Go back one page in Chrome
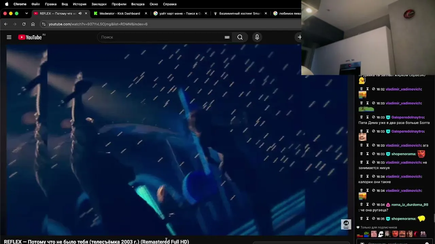Image resolution: width=435 pixels, height=244 pixels. (6, 24)
